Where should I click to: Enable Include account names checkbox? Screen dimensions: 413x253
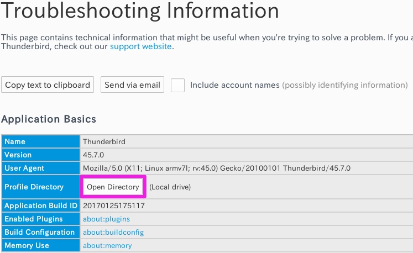177,85
